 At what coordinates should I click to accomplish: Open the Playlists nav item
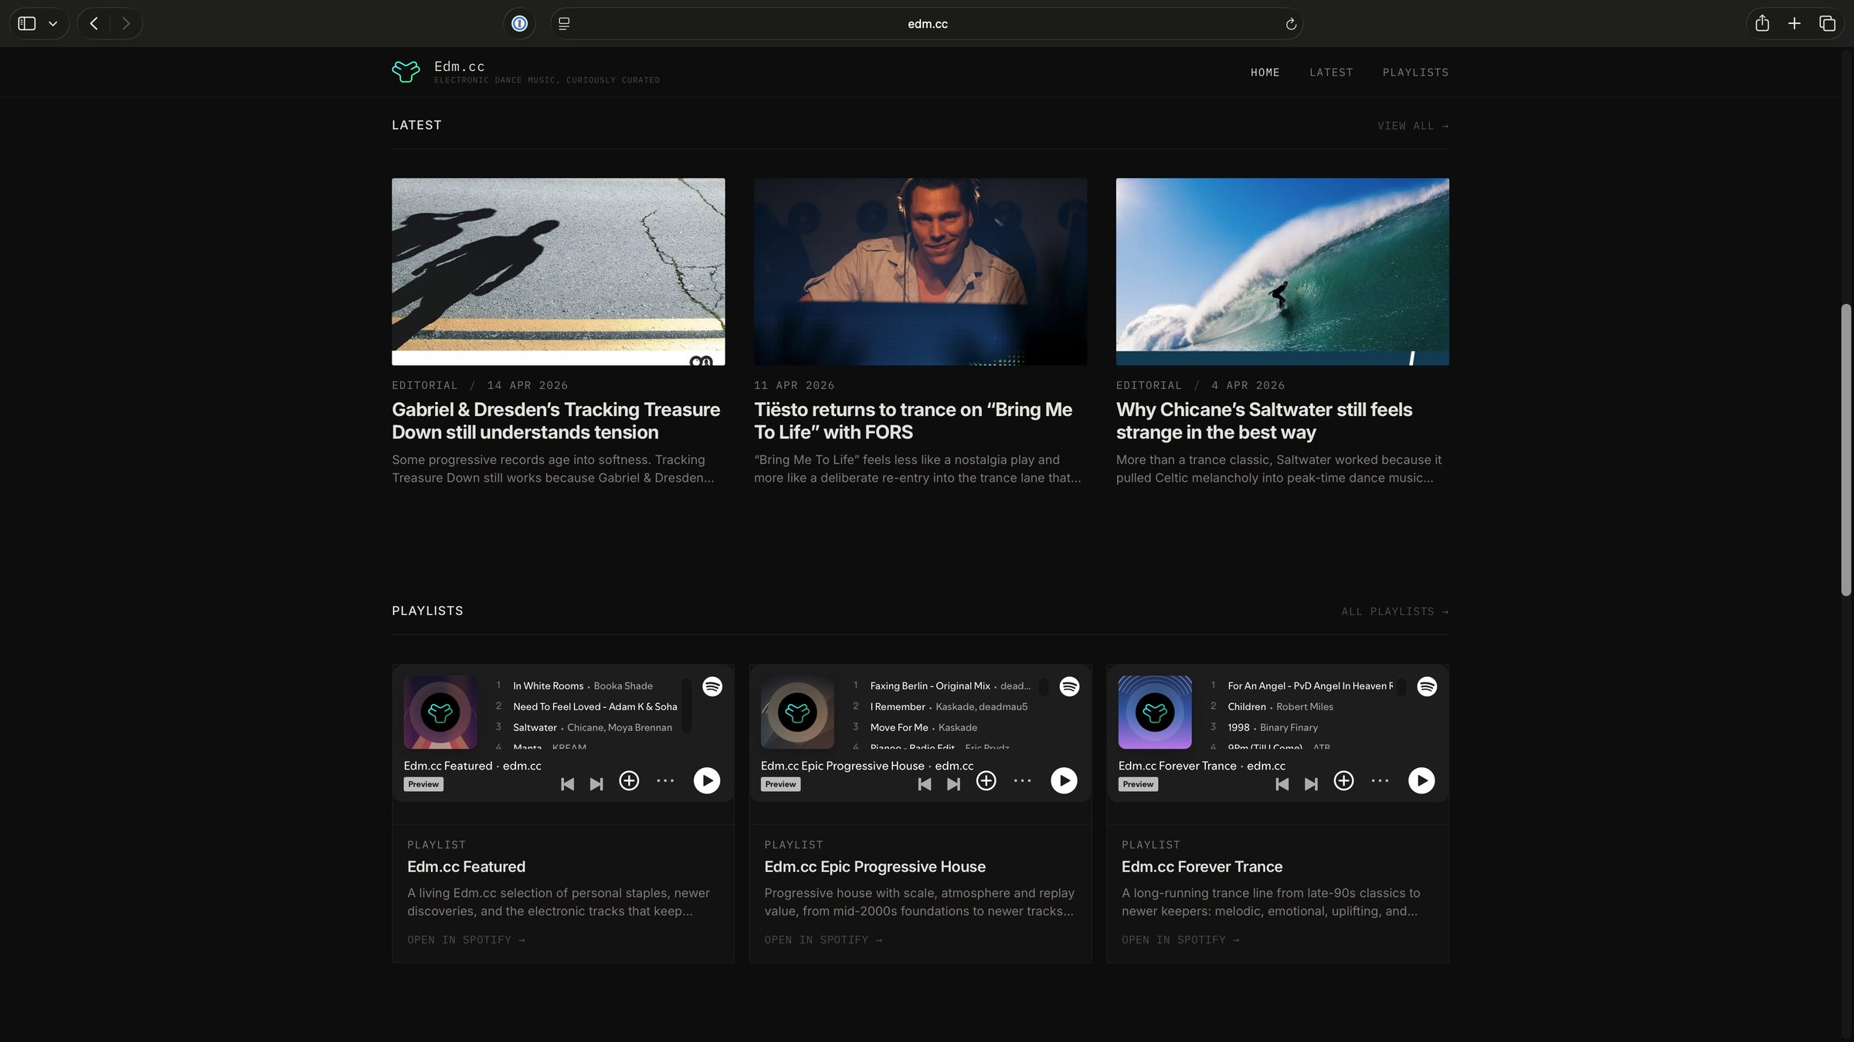pos(1414,73)
